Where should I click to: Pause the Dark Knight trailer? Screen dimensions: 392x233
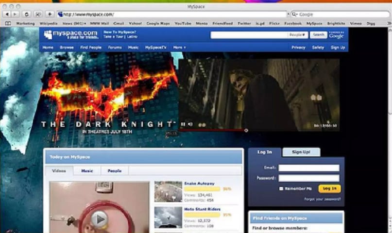(x=183, y=124)
